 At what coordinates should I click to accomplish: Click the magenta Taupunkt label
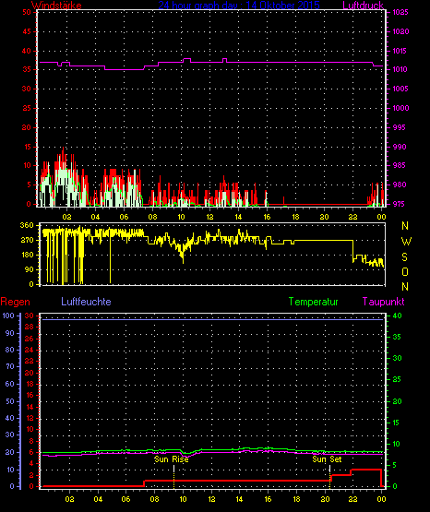(x=383, y=302)
